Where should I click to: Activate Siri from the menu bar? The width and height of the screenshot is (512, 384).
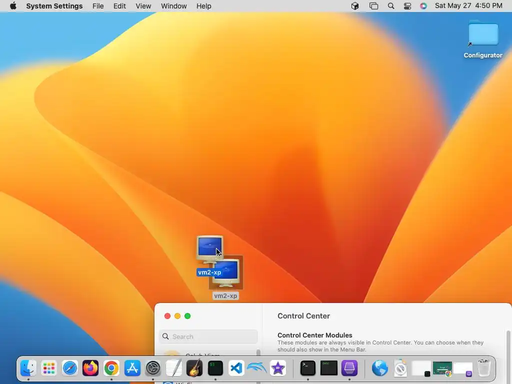[423, 6]
